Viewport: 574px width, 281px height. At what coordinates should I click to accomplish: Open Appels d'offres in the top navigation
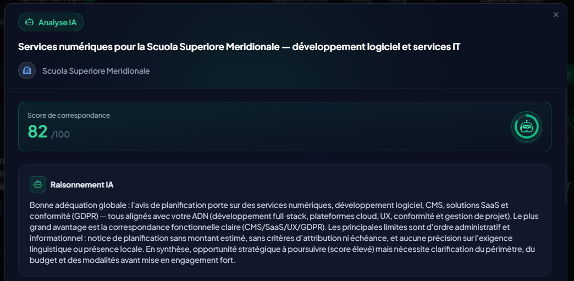(300, 1)
